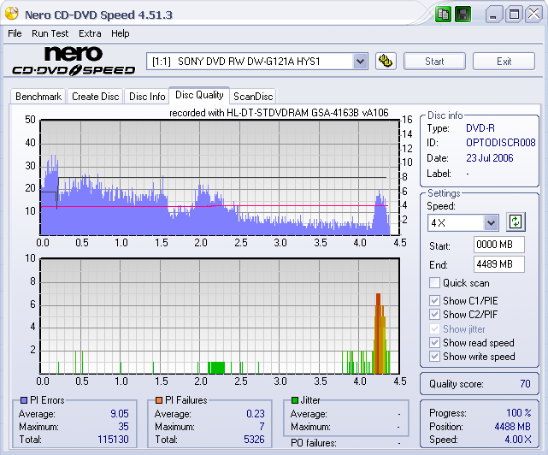
Task: Open the Extra menu
Action: (90, 33)
